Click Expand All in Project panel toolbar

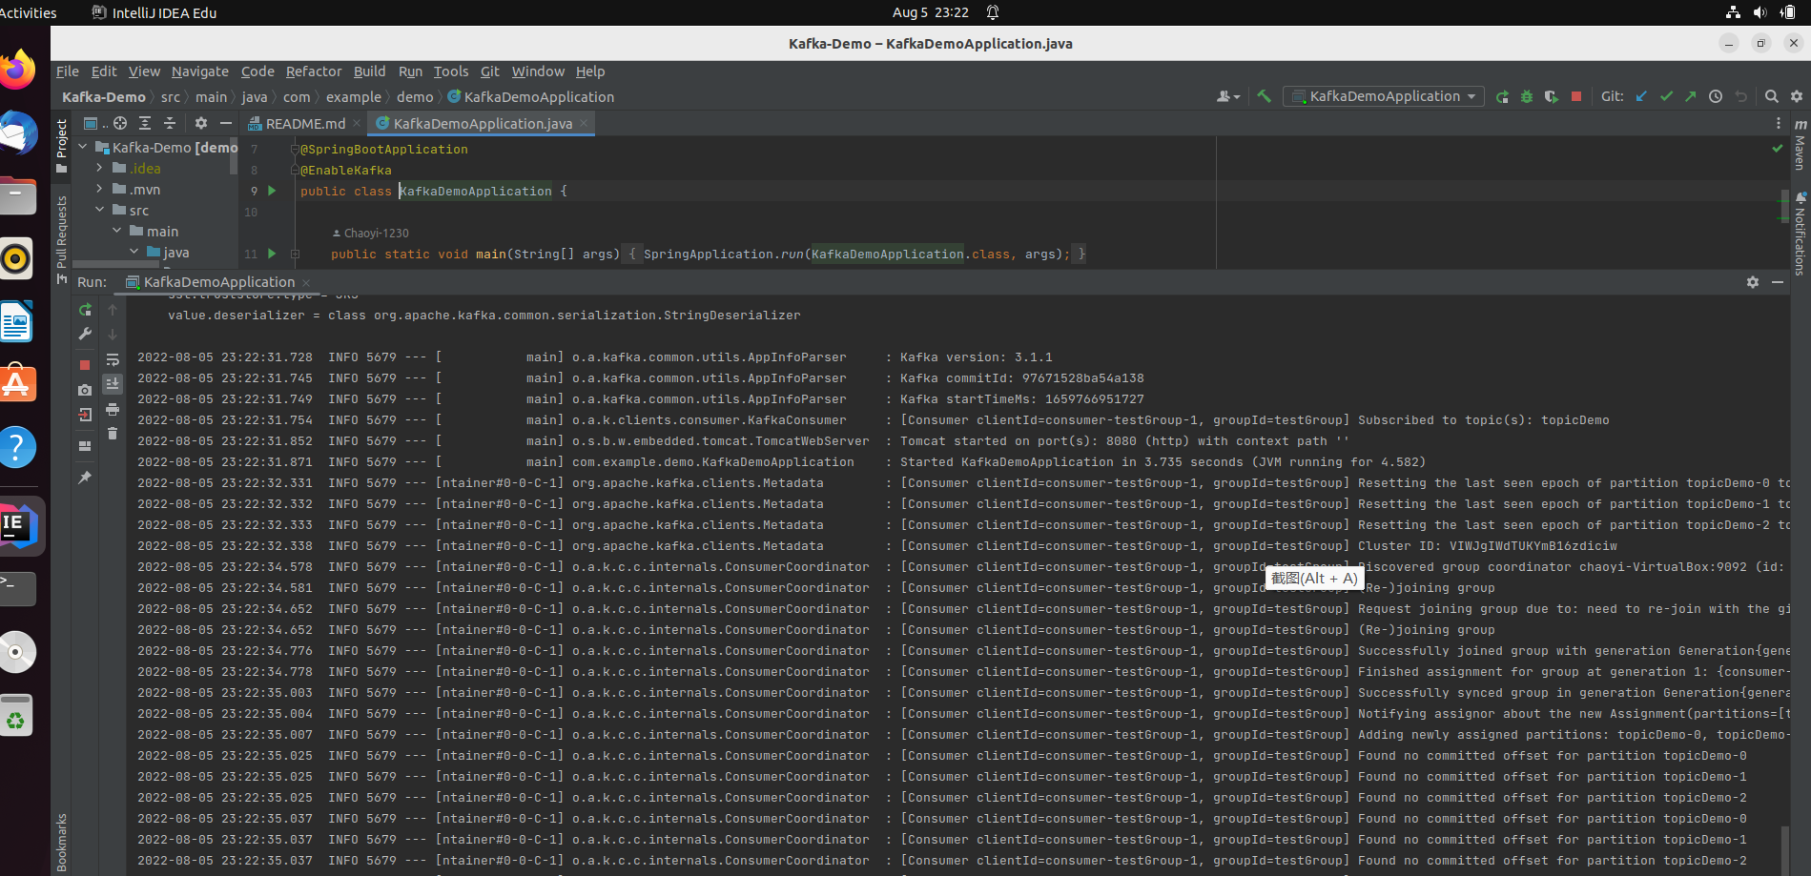click(145, 123)
